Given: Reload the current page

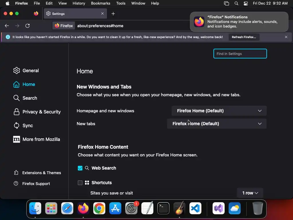Looking at the screenshot, I should coord(27,26).
